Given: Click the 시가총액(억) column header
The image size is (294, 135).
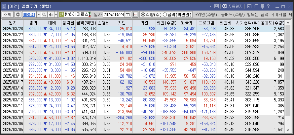Looking at the screenshot, I should pyautogui.click(x=248, y=23).
